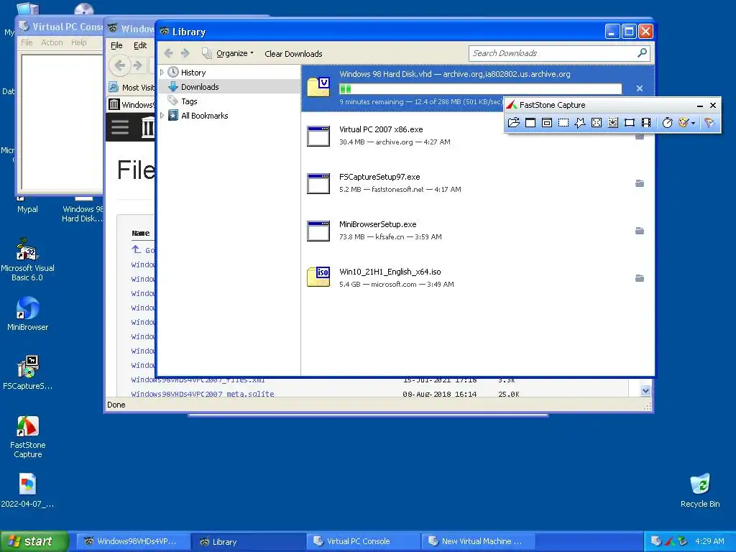Click the Start button
Image resolution: width=736 pixels, height=552 pixels.
coord(34,541)
